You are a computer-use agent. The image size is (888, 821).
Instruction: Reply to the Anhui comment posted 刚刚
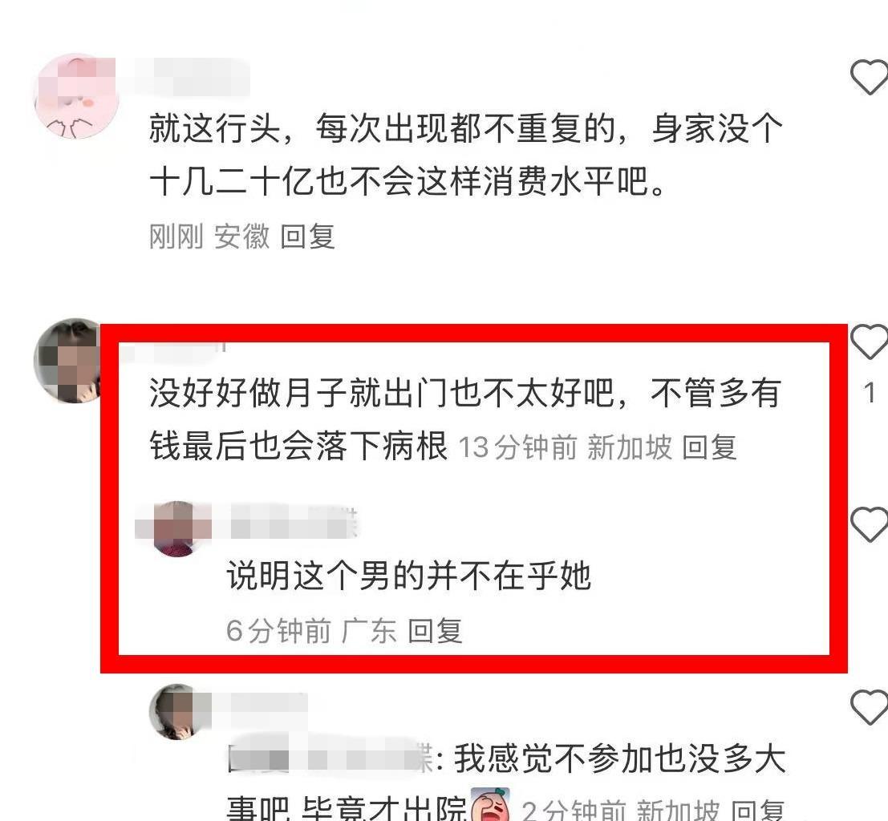[x=307, y=236]
